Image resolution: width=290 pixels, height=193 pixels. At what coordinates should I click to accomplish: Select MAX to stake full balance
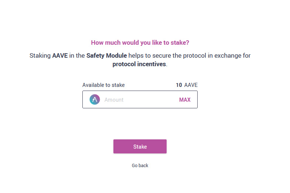pyautogui.click(x=185, y=100)
